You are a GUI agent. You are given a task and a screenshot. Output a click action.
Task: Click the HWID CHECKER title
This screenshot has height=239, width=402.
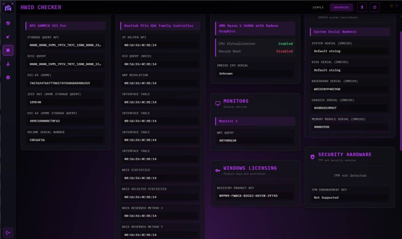(x=41, y=7)
